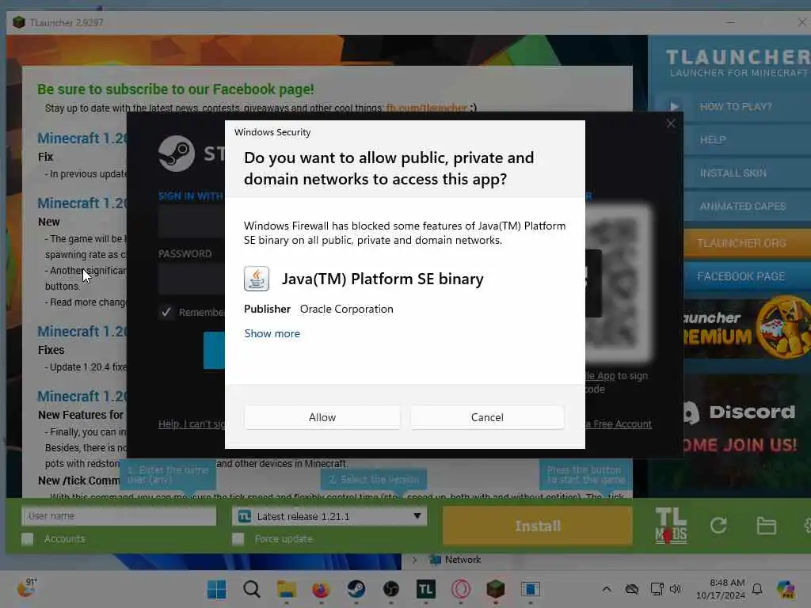Screen dimensions: 811x608
Task: Open the fb.com/tlauncher link
Action: [427, 108]
